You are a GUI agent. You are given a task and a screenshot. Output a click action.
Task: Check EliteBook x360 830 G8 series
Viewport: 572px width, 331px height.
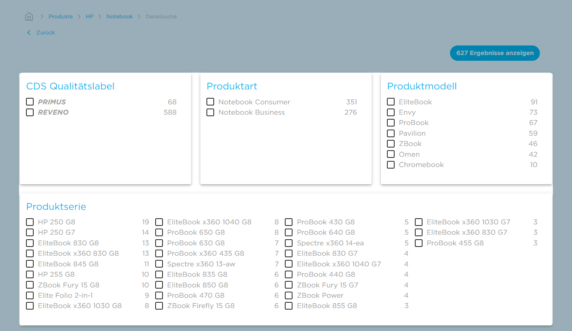click(30, 253)
